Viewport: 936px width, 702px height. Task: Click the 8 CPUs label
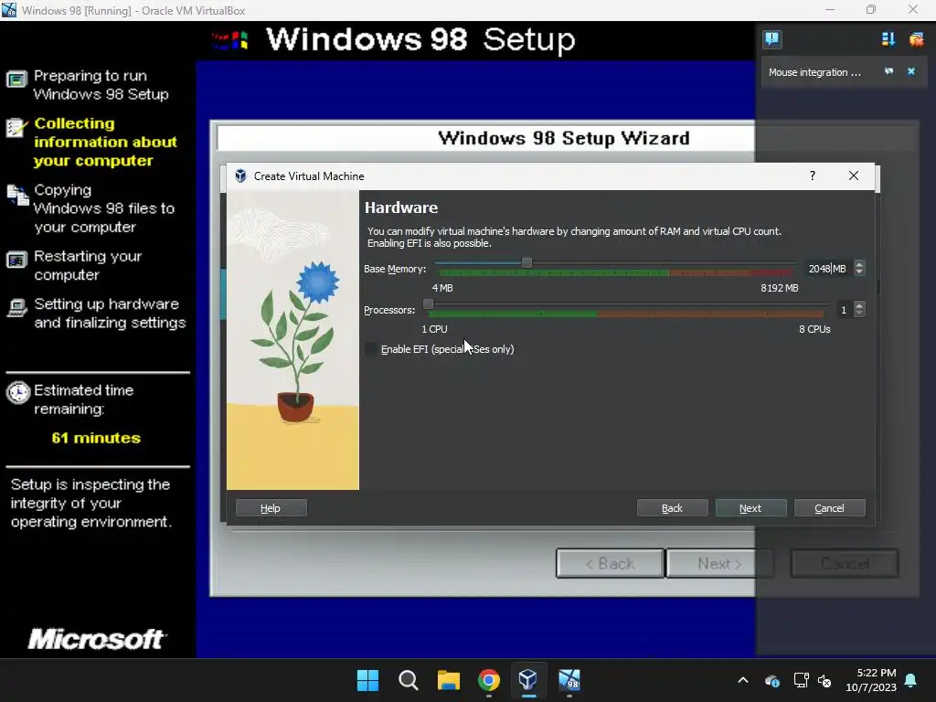[x=814, y=329]
